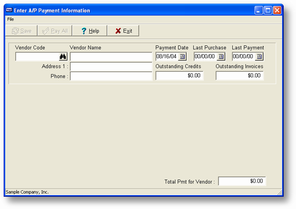Select the Address 1 input field
Screen dimensions: 296x209
[x=111, y=66]
